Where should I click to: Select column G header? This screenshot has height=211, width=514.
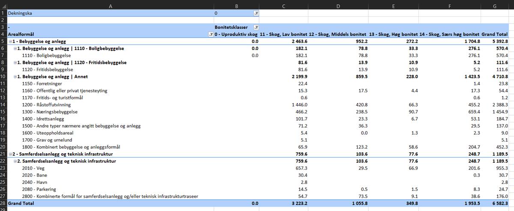pos(495,6)
